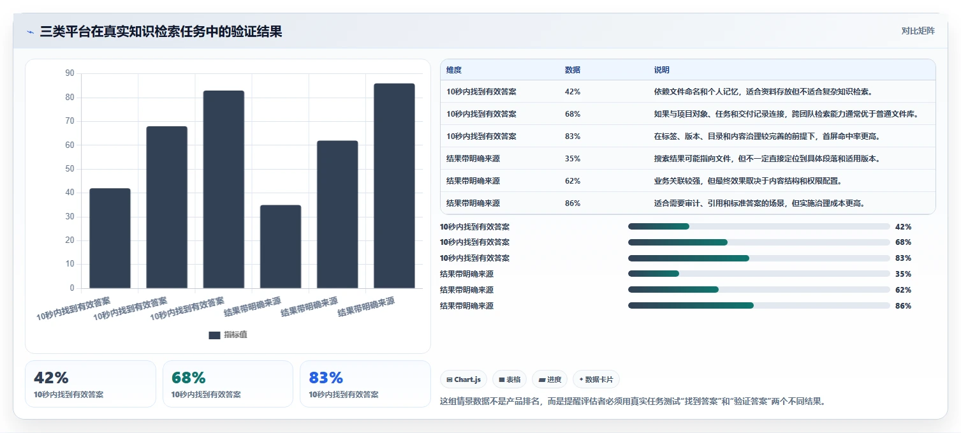Click the description starting 业务关联较强
This screenshot has width=961, height=433.
[x=748, y=181]
